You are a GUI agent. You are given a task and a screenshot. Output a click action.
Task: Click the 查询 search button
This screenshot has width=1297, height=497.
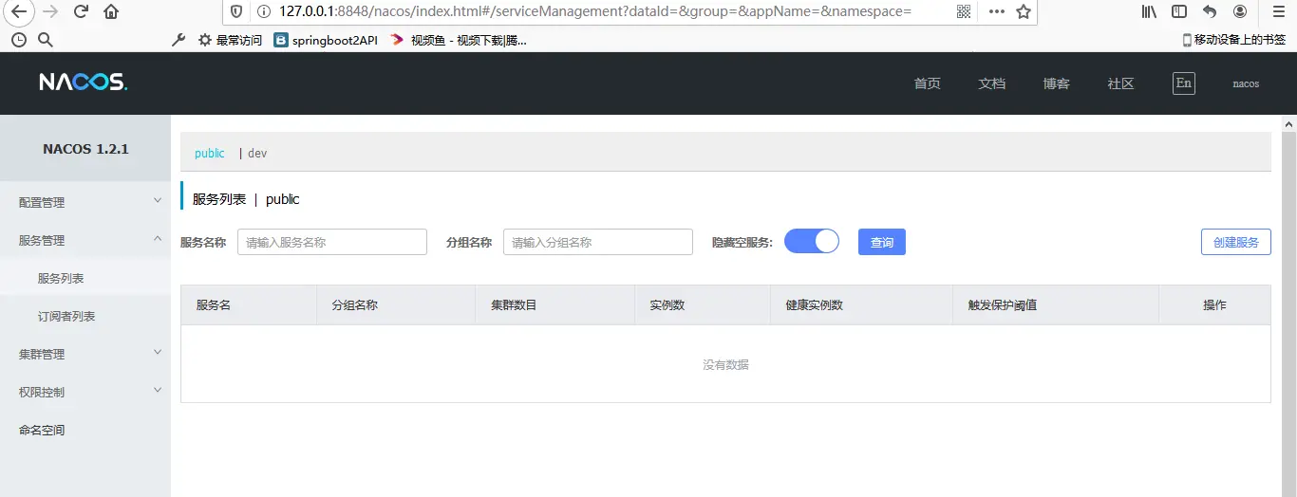click(882, 242)
